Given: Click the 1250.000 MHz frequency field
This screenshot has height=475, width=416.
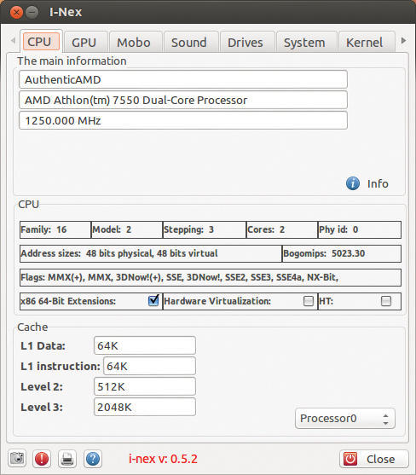Looking at the screenshot, I should [183, 120].
